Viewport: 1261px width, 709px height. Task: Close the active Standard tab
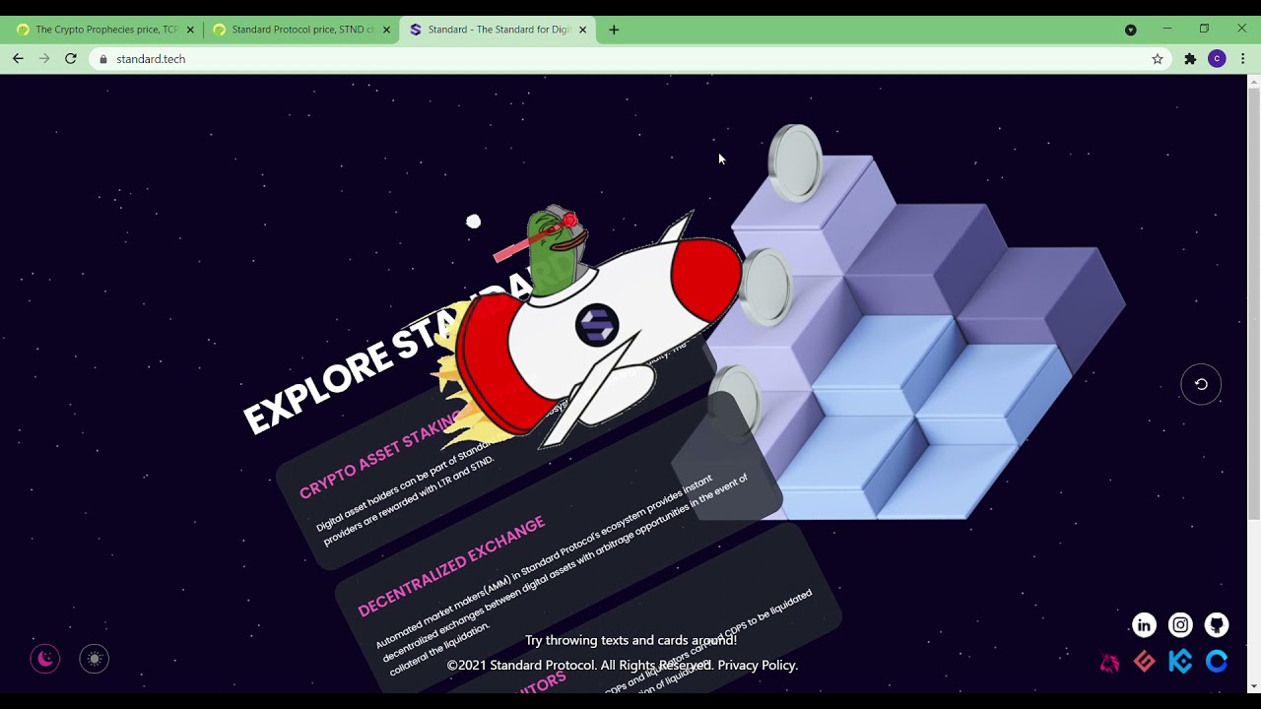(x=582, y=30)
